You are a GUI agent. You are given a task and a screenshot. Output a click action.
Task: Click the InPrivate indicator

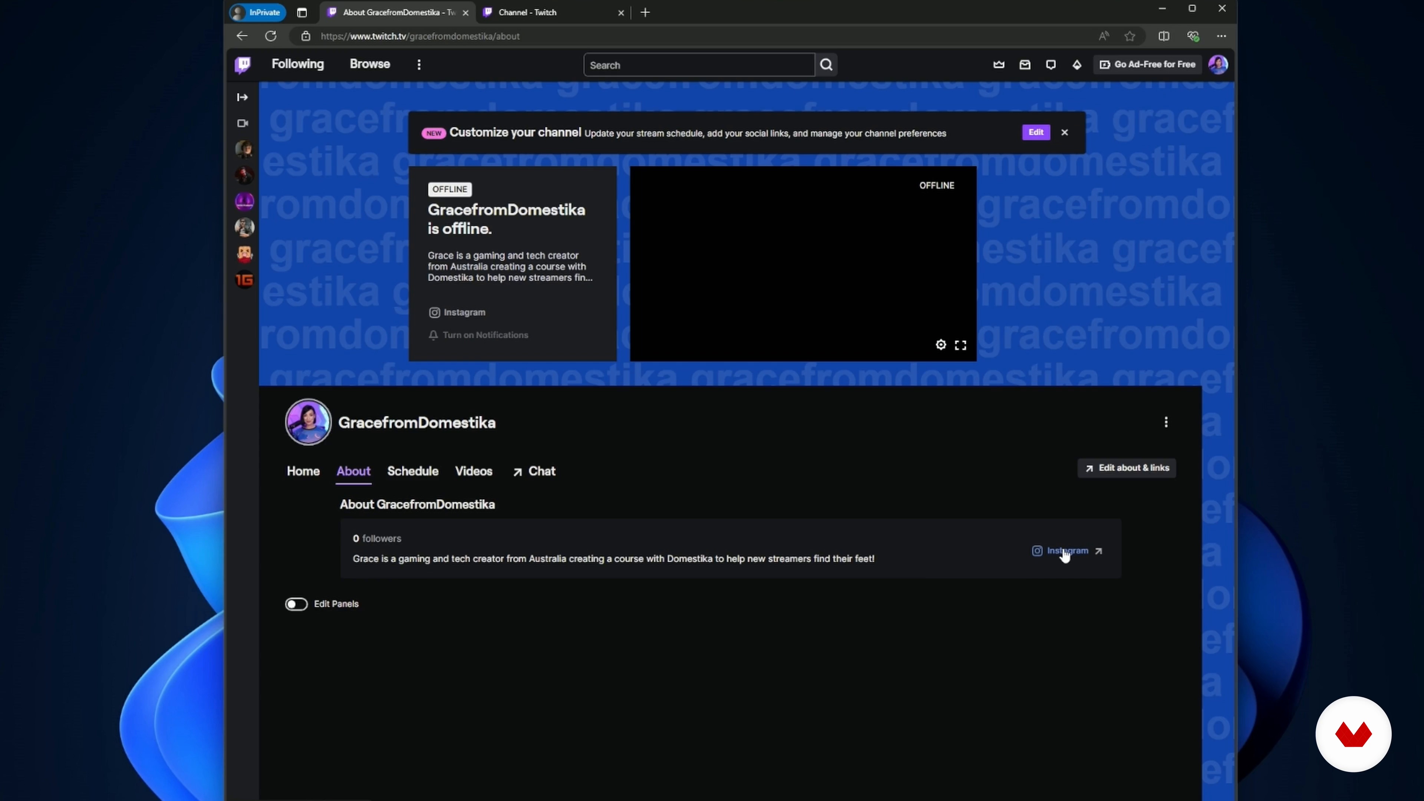[257, 12]
